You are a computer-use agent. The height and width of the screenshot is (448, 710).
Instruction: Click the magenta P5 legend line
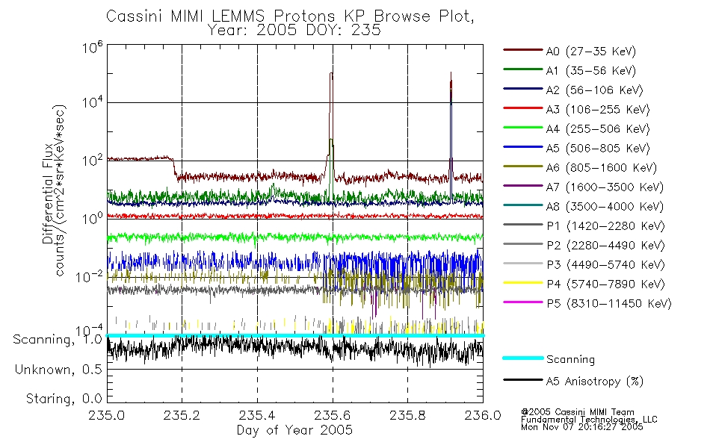coord(523,302)
